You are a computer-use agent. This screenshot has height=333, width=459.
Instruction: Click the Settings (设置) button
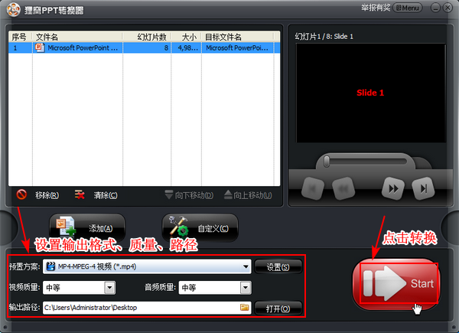pos(278,266)
